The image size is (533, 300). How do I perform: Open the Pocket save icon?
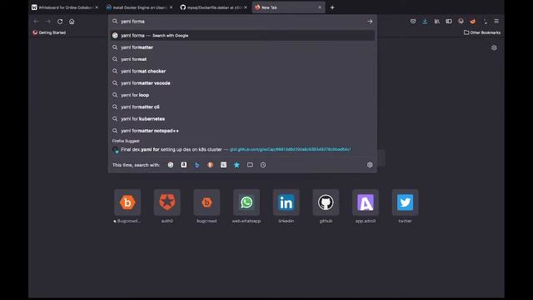pyautogui.click(x=413, y=21)
